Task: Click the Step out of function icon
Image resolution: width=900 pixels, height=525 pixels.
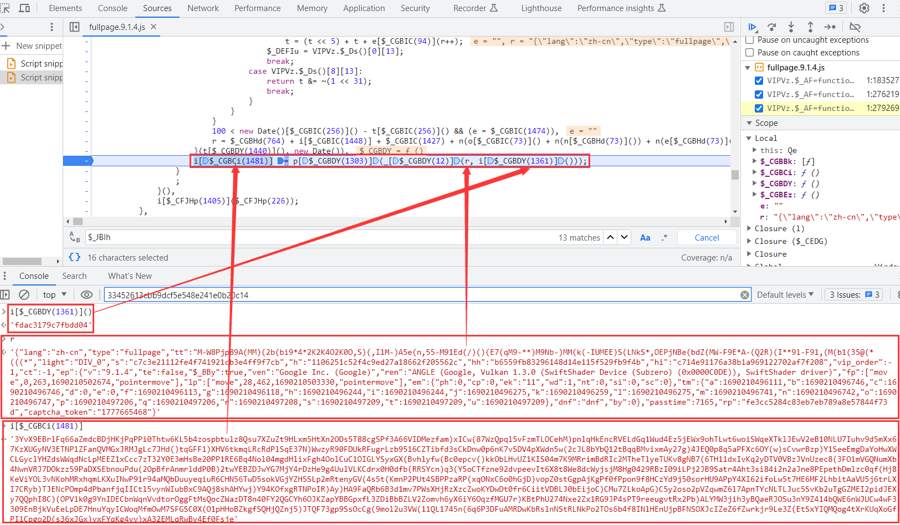Action: (810, 27)
